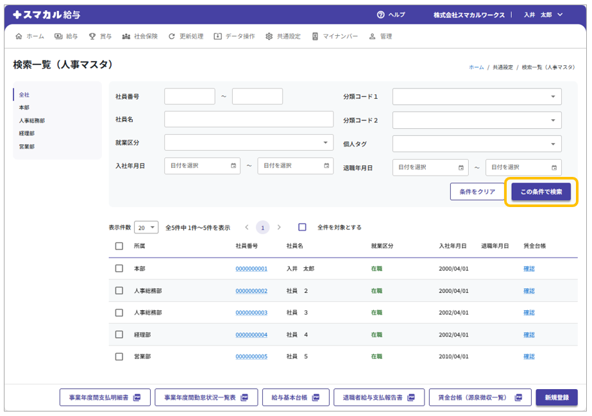Click the help question mark icon

point(380,15)
